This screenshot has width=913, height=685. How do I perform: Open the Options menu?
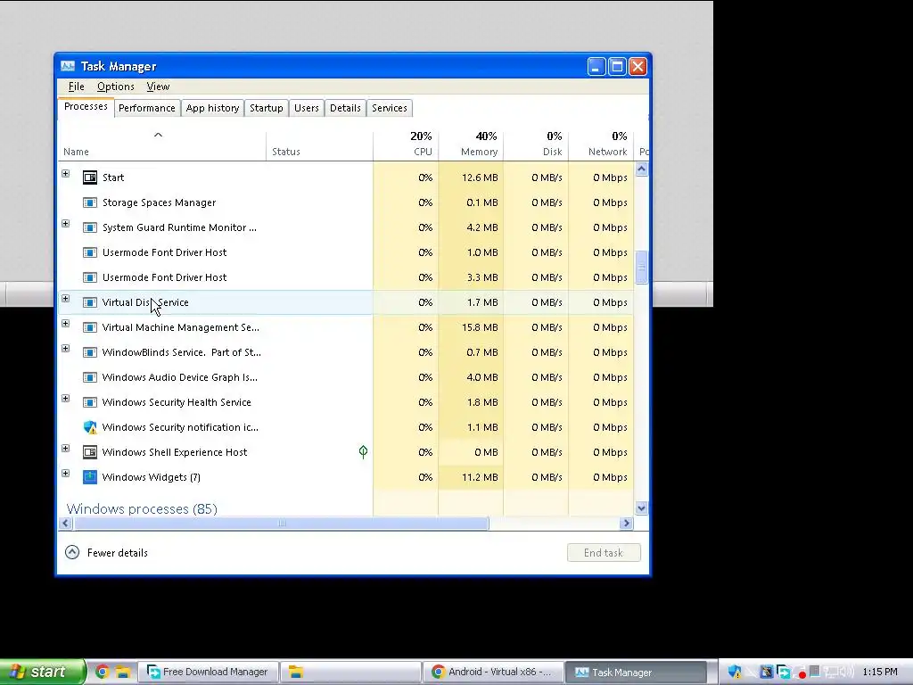click(x=115, y=87)
